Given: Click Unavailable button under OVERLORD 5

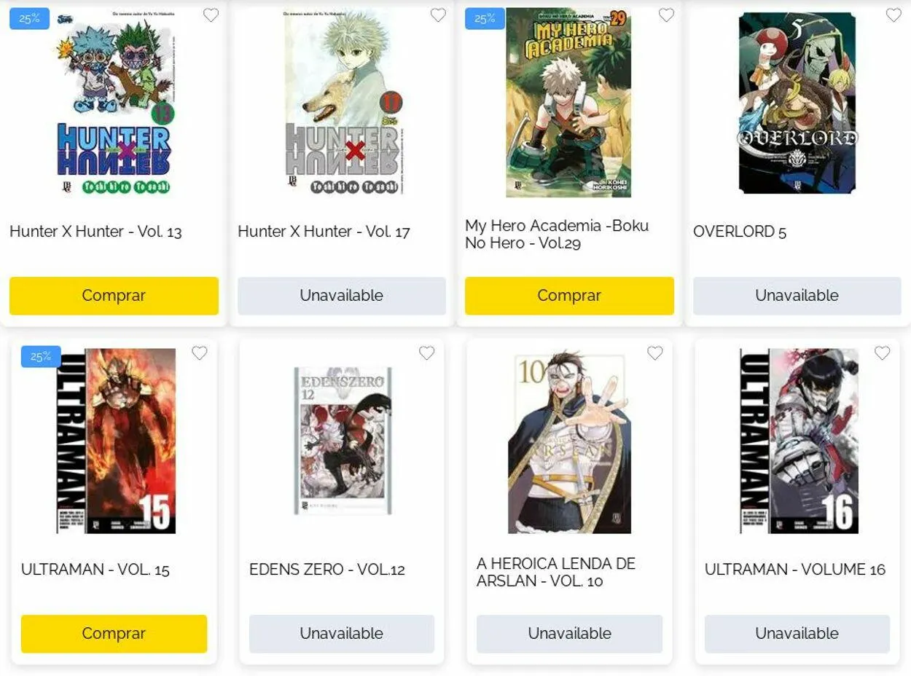Looking at the screenshot, I should click(797, 296).
